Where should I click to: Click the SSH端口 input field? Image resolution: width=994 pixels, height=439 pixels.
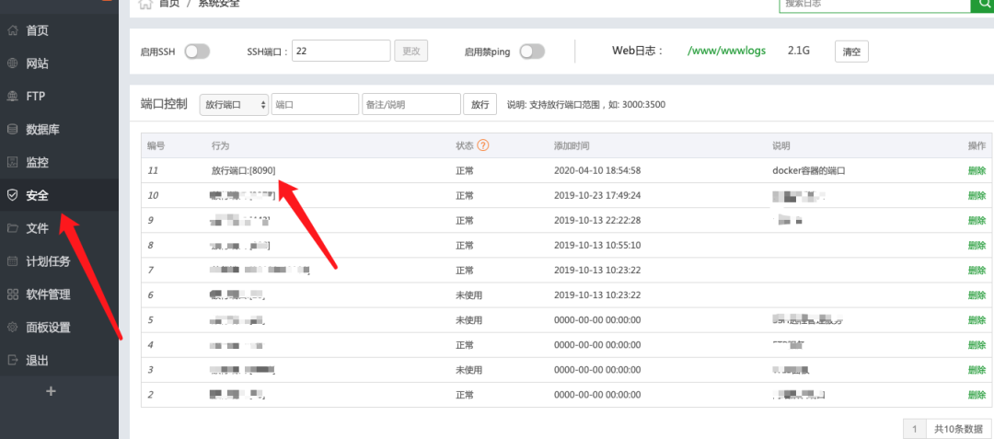coord(341,51)
